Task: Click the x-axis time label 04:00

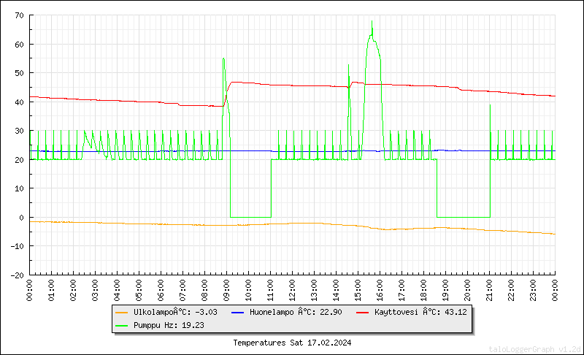Action: coord(118,291)
